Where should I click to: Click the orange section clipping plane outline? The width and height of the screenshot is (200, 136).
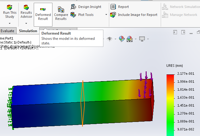pos(83,104)
